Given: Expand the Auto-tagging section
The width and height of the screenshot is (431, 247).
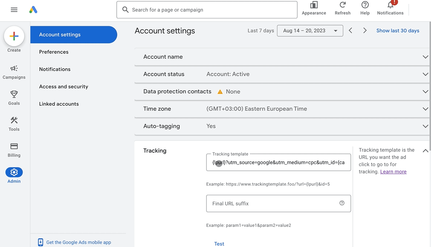Looking at the screenshot, I should 425,126.
